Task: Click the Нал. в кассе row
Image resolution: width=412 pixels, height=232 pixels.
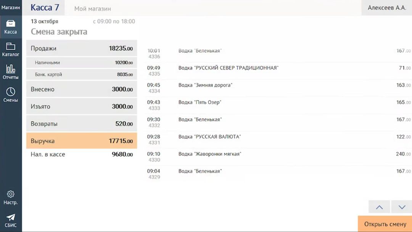Action: click(82, 154)
